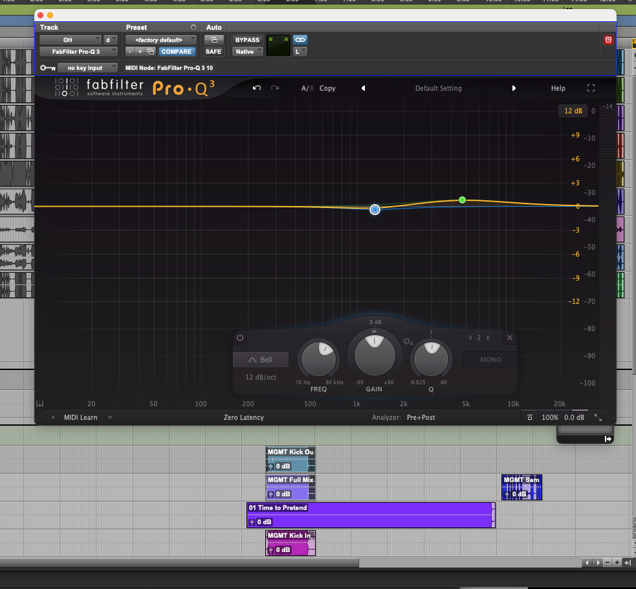Open the Help menu

tap(558, 88)
